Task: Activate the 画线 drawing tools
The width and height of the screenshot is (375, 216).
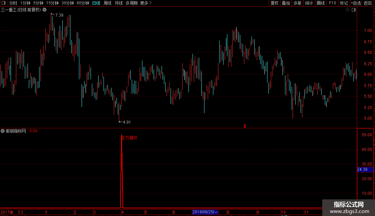Action: [321, 3]
